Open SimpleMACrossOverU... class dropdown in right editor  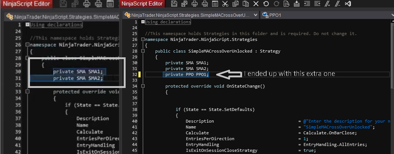191,15
